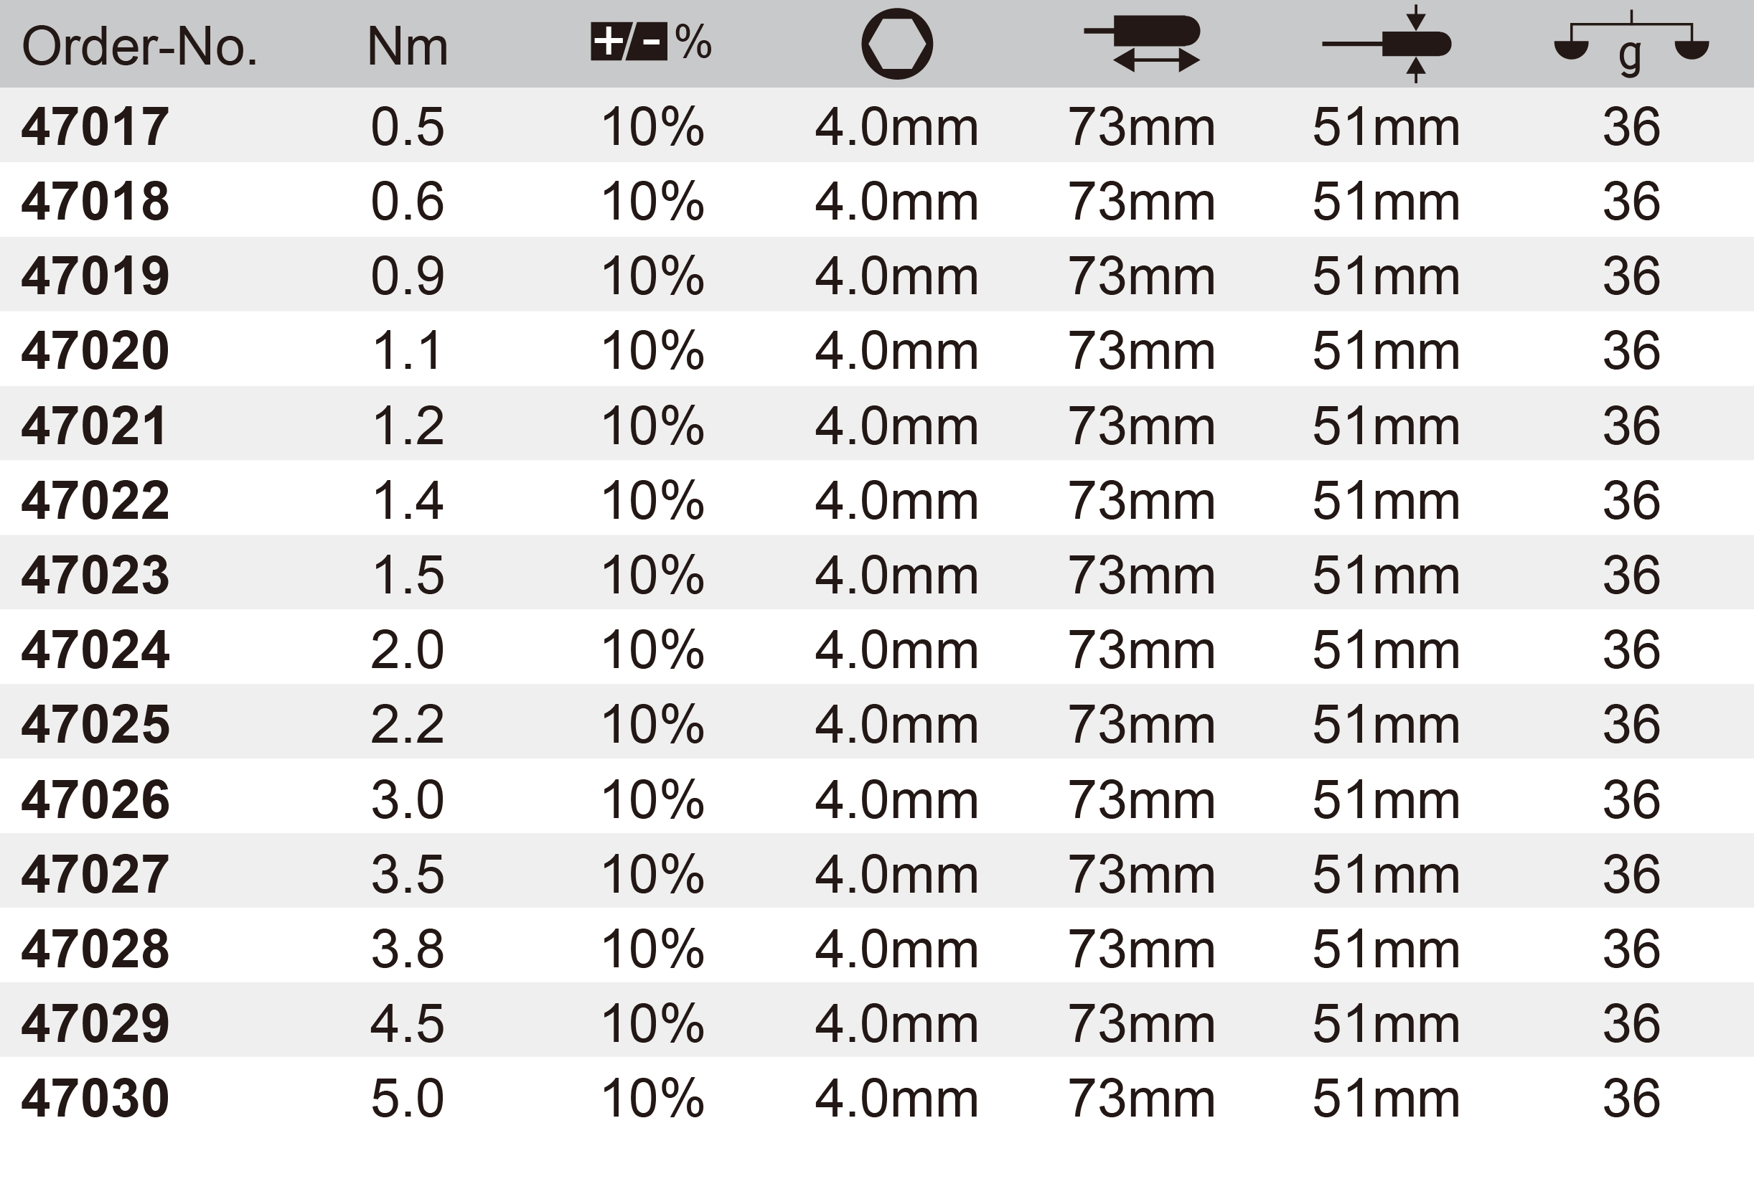Click order number 47019

click(x=95, y=276)
